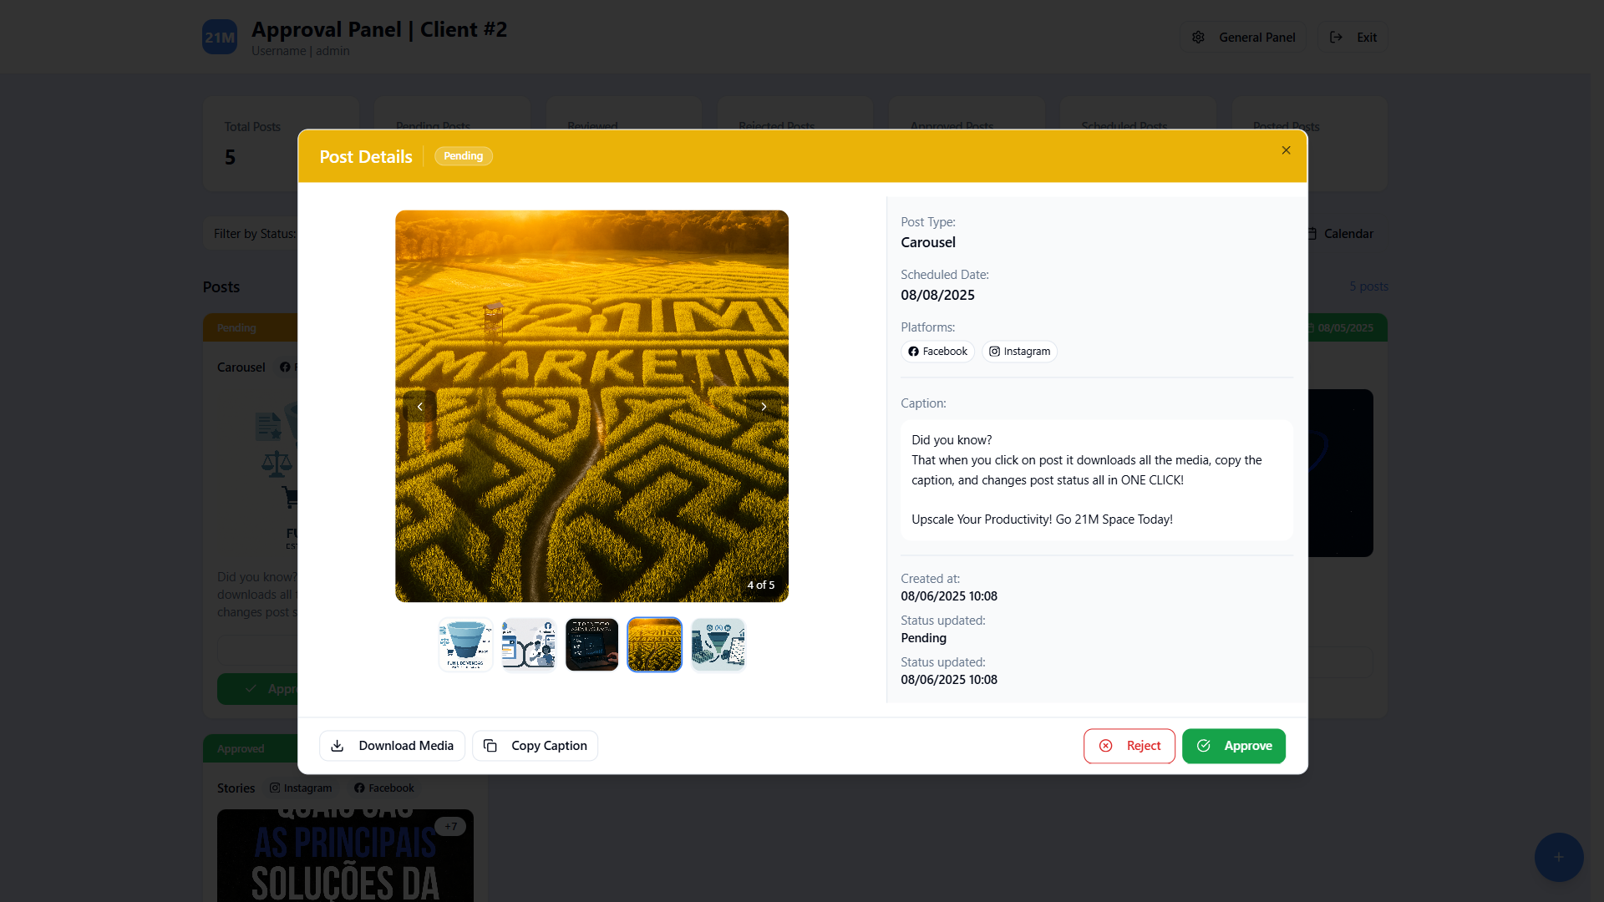Image resolution: width=1604 pixels, height=902 pixels.
Task: Click Download Media button
Action: [392, 746]
